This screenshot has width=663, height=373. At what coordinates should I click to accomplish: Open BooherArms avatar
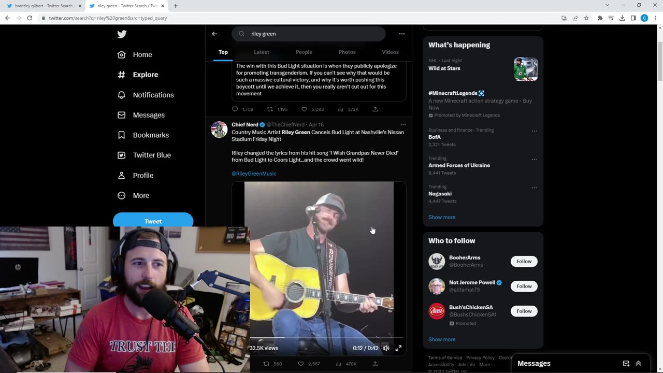437,261
